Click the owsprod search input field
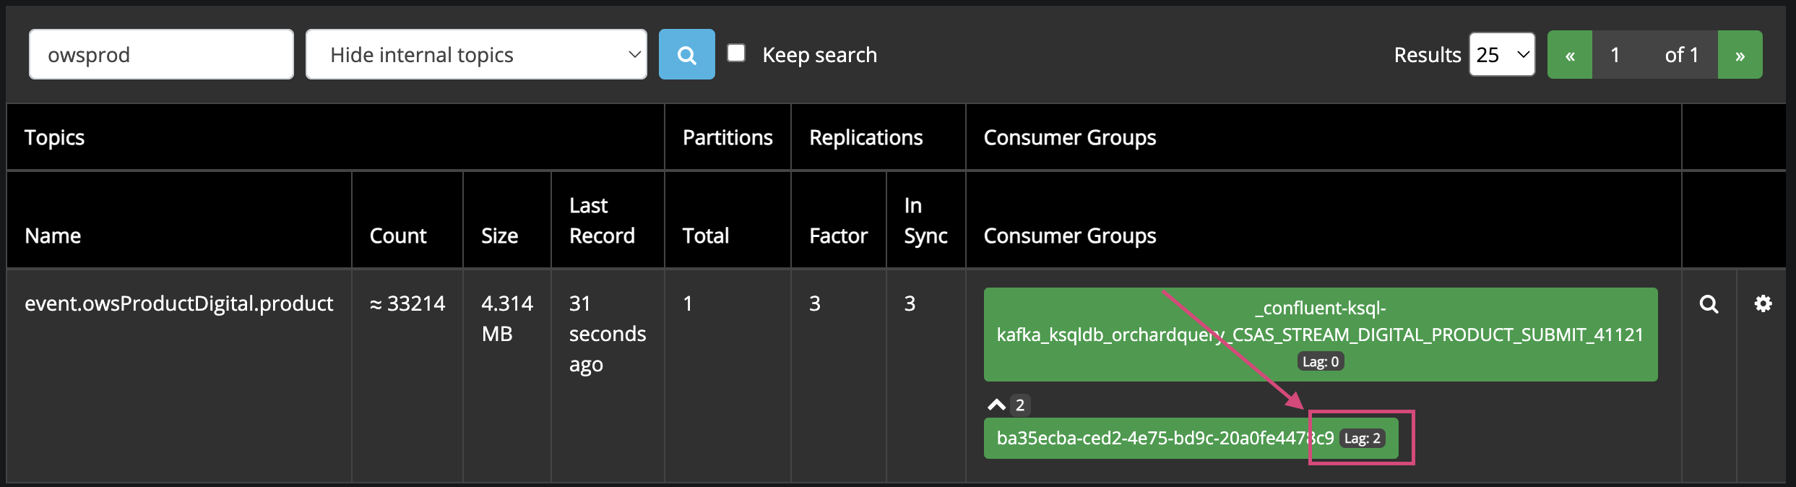This screenshot has height=487, width=1796. pos(161,54)
